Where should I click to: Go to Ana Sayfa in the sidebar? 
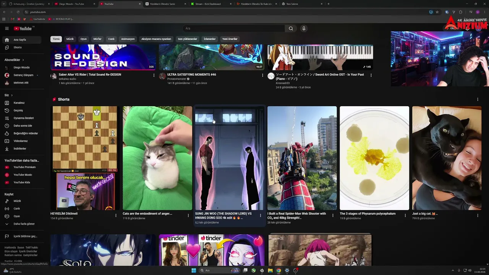[23, 40]
